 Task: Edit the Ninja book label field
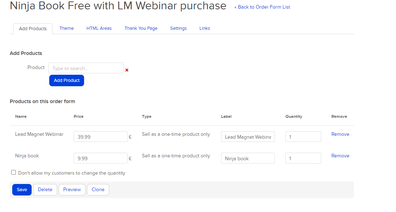248,158
